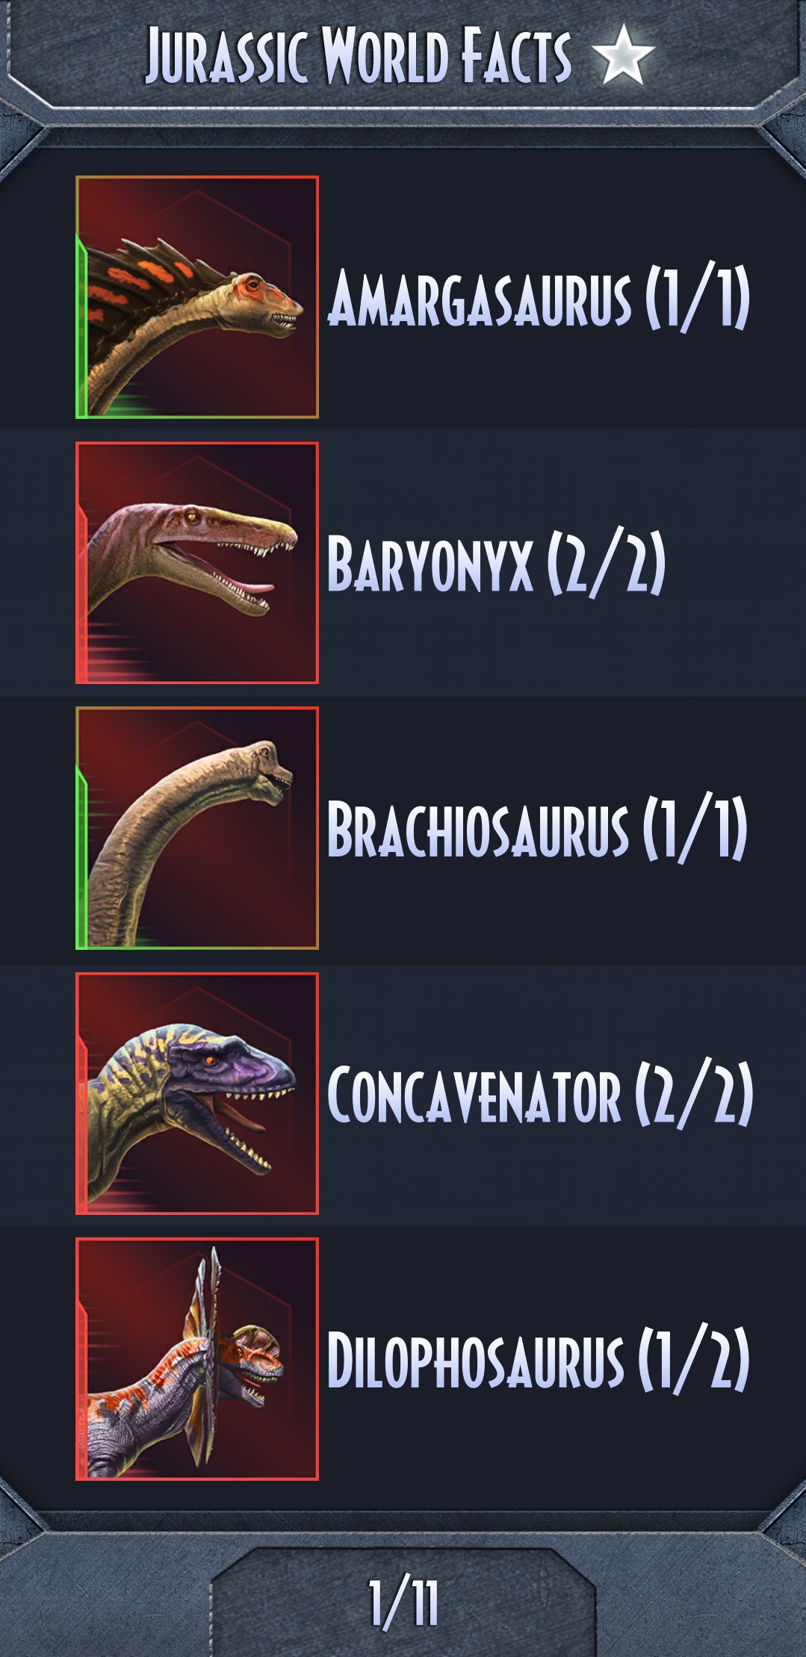Image resolution: width=806 pixels, height=1657 pixels.
Task: Tap the Baryonyx portrait icon
Action: click(x=197, y=563)
